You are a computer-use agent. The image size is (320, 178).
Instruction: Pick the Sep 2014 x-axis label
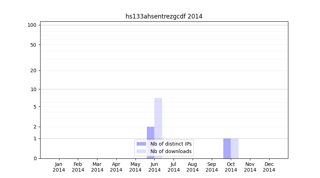[x=212, y=167]
